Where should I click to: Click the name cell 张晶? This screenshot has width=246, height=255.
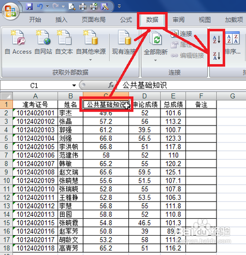point(70,121)
